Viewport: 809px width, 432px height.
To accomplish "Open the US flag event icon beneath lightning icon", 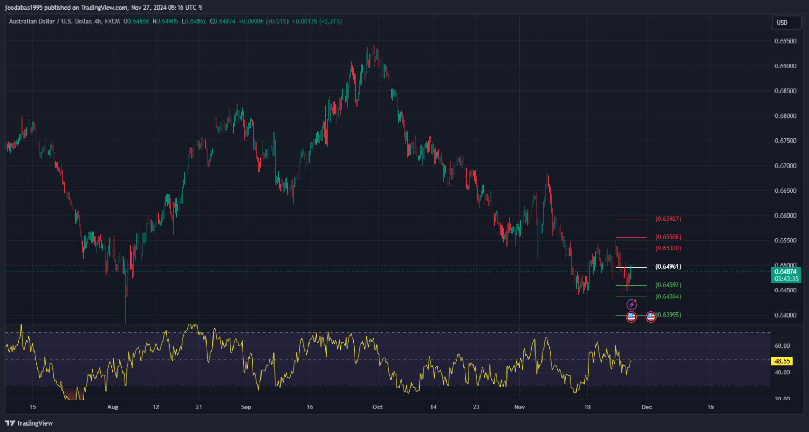I will (631, 317).
